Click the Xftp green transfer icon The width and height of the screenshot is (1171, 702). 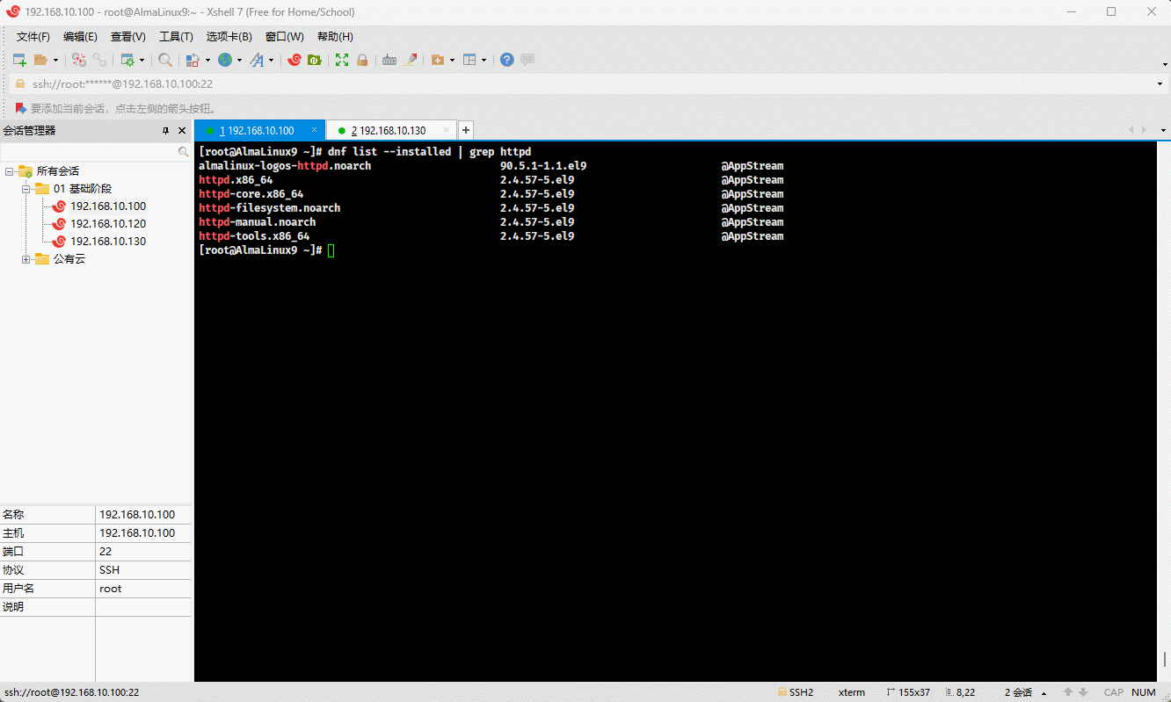(x=315, y=60)
